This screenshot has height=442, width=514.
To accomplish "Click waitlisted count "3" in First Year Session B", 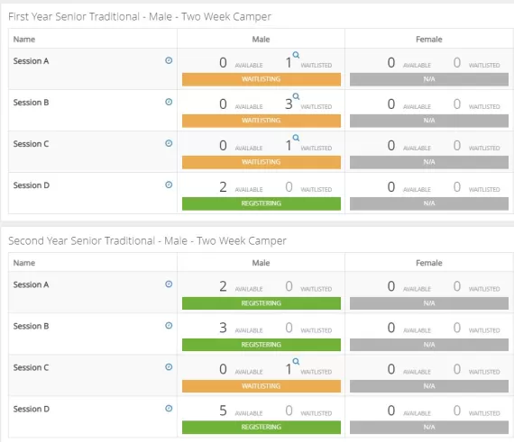I will click(x=289, y=104).
